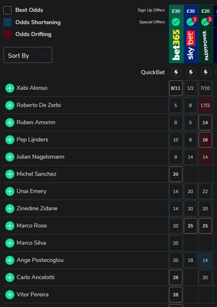Expand Carlo Ancelotti row with plus icon
Image resolution: width=217 pixels, height=307 pixels.
tap(10, 277)
